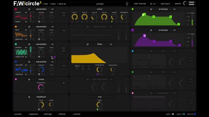This screenshot has width=209, height=117.
Task: Click the blue modulation dot of oscillator 4
Action: (x=16, y=62)
